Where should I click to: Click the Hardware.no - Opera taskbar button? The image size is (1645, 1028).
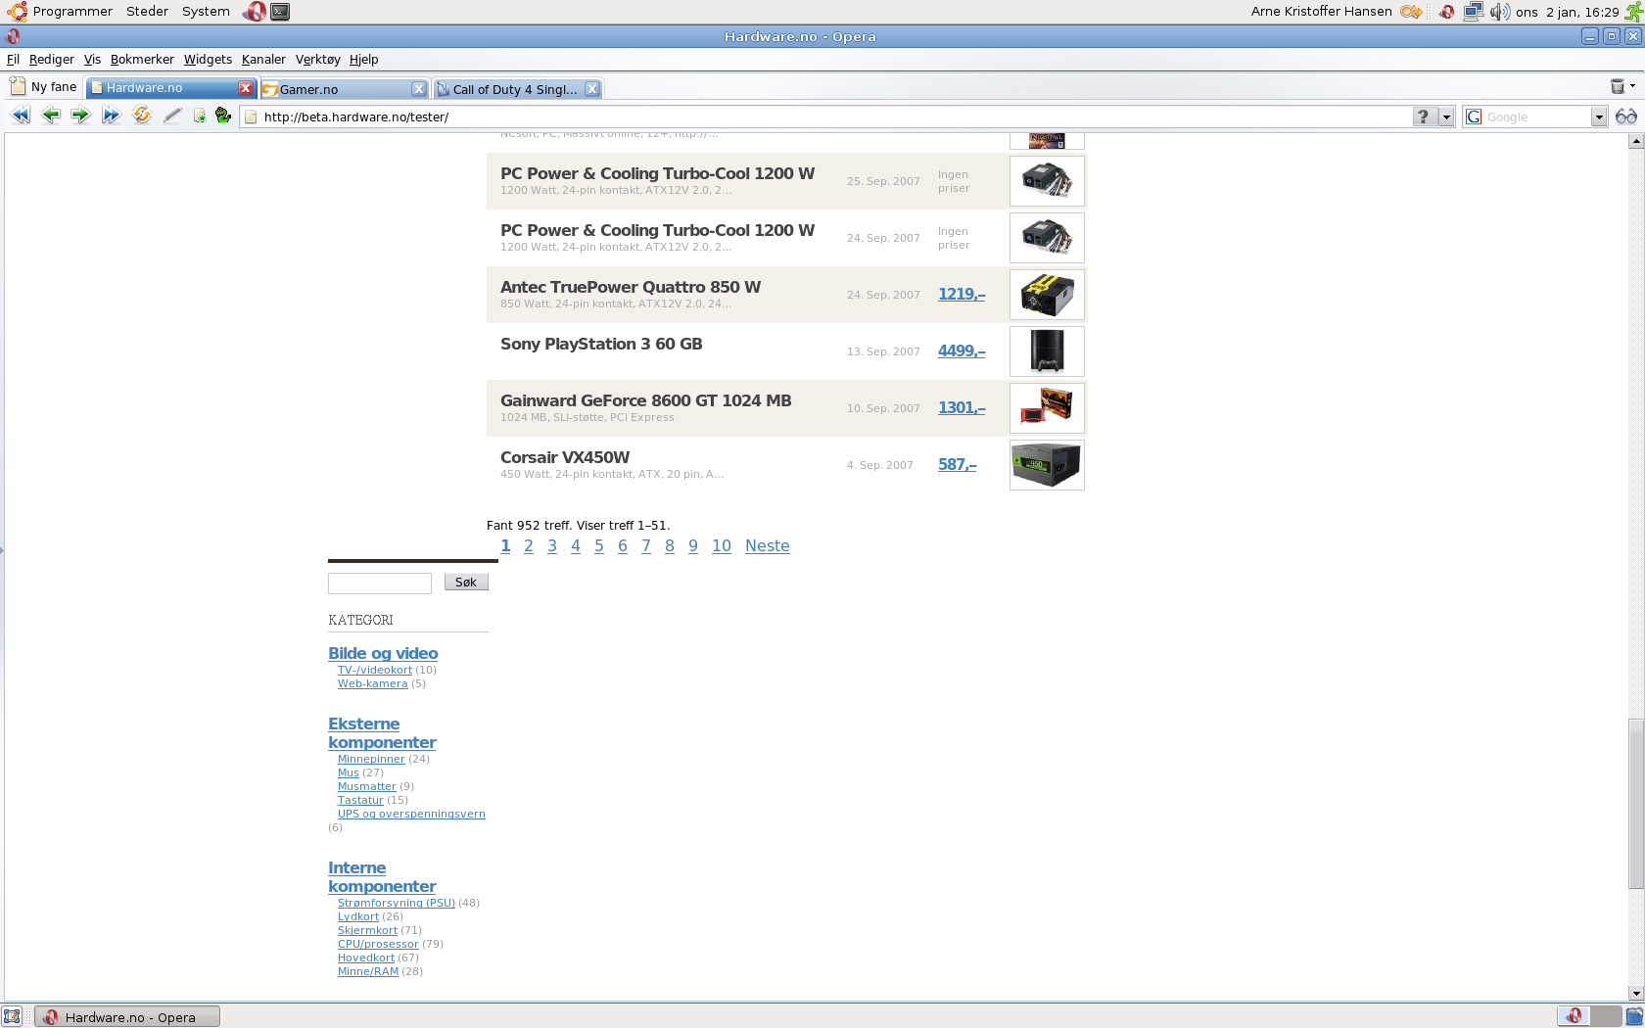(127, 1016)
